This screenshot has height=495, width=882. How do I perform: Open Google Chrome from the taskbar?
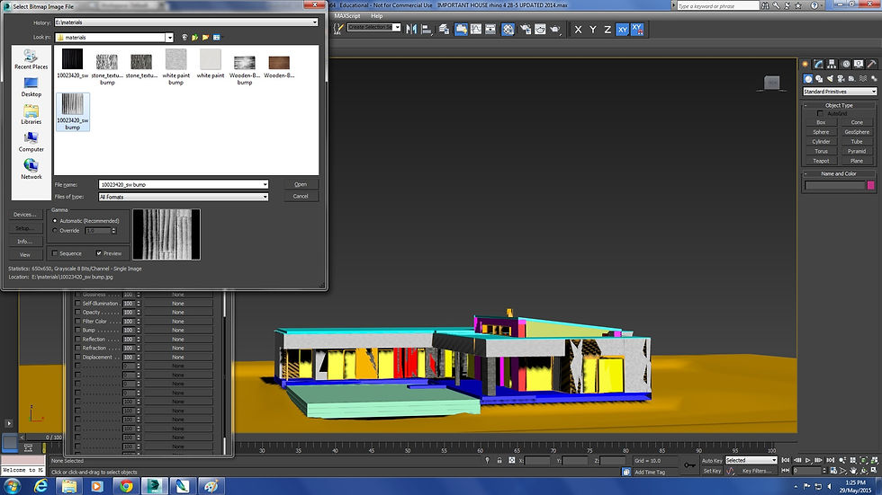click(125, 486)
